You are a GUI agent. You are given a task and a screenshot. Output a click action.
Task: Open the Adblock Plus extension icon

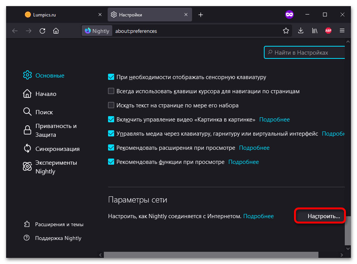(328, 31)
